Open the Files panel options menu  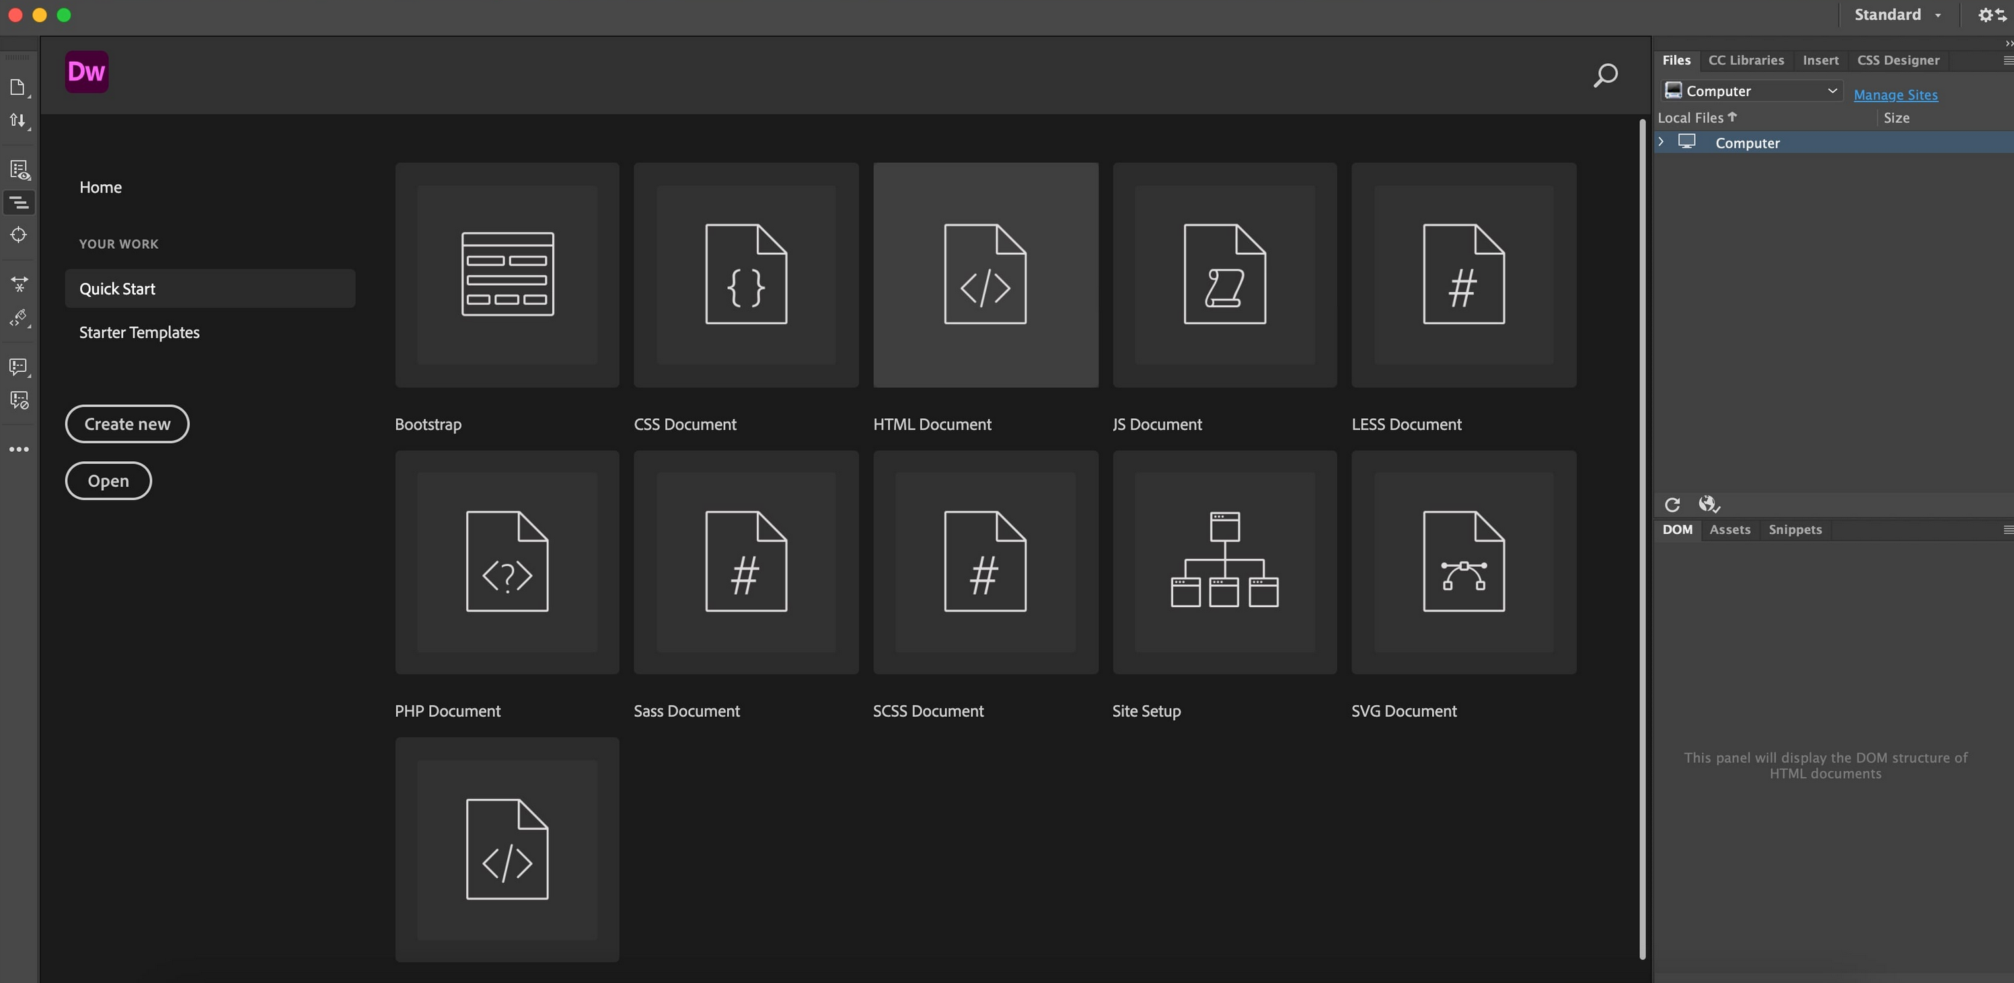coord(2007,60)
